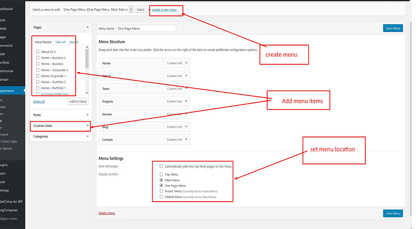Screen dimensions: 418x229
Task: Tick the About Us 2 page checkbox
Action: tap(38, 52)
